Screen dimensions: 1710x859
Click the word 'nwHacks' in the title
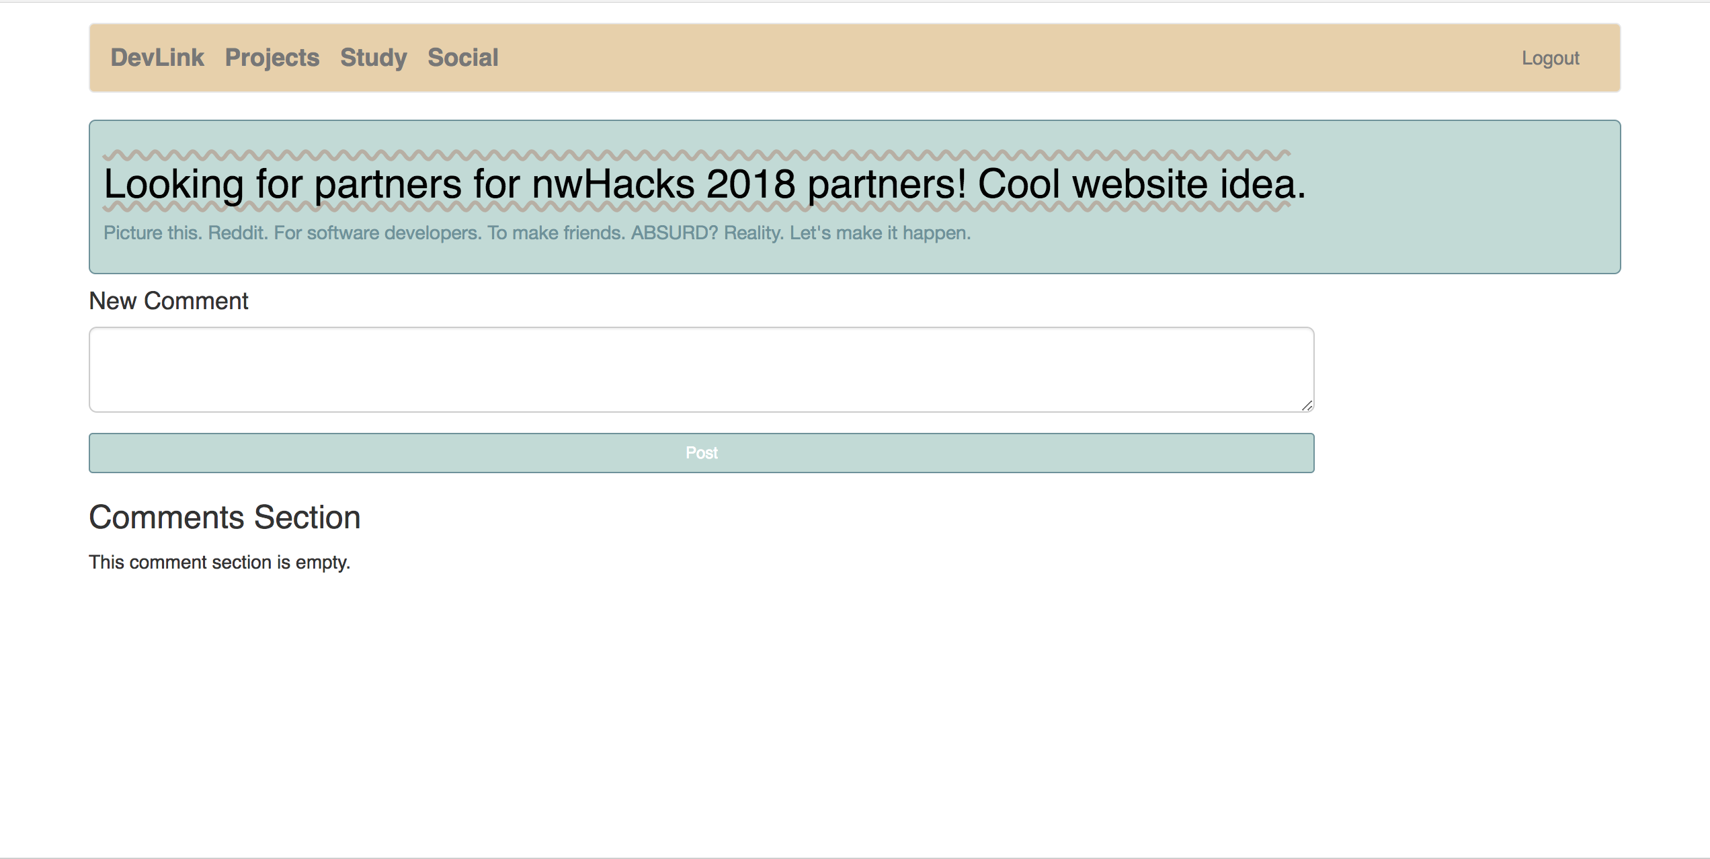613,184
